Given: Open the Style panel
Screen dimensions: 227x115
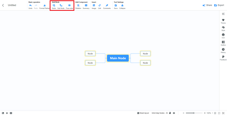Looking at the screenshot, I should [x=223, y=28].
